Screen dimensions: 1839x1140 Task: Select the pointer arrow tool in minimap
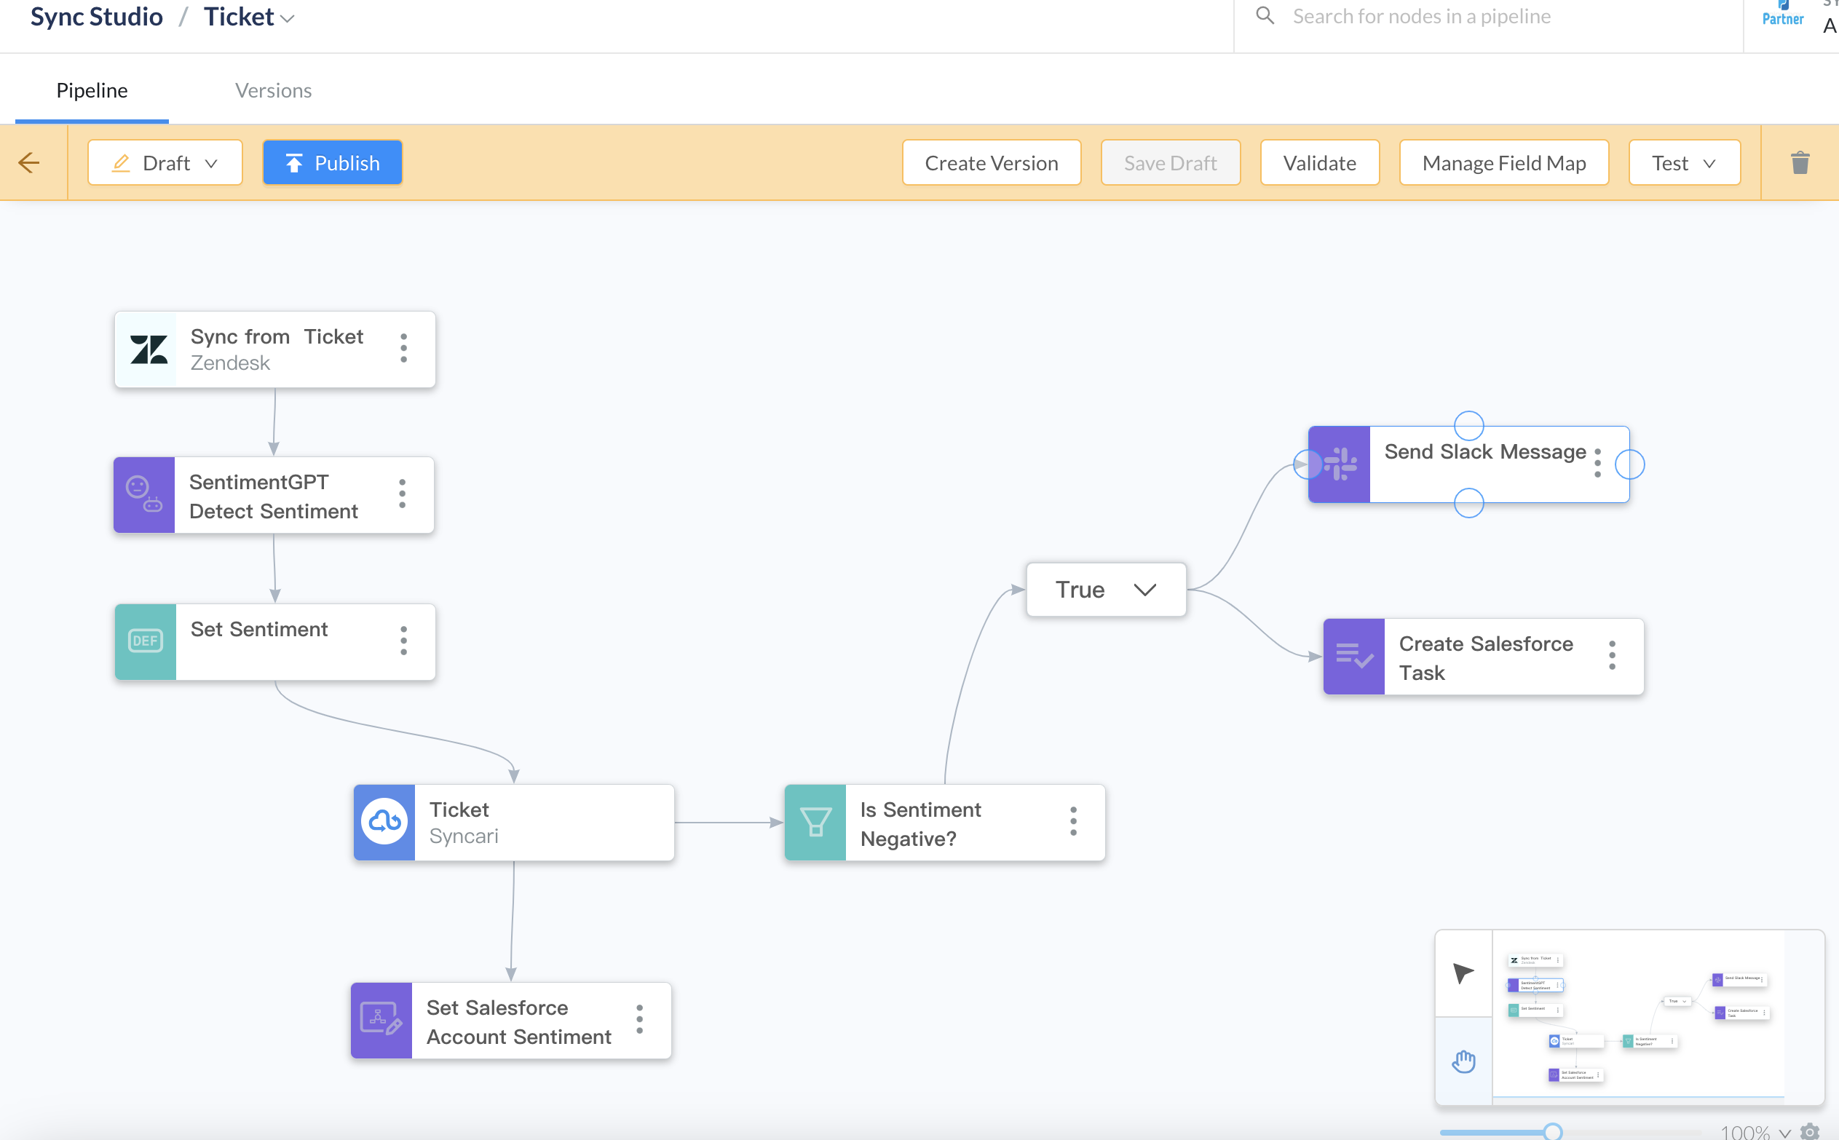(1463, 973)
